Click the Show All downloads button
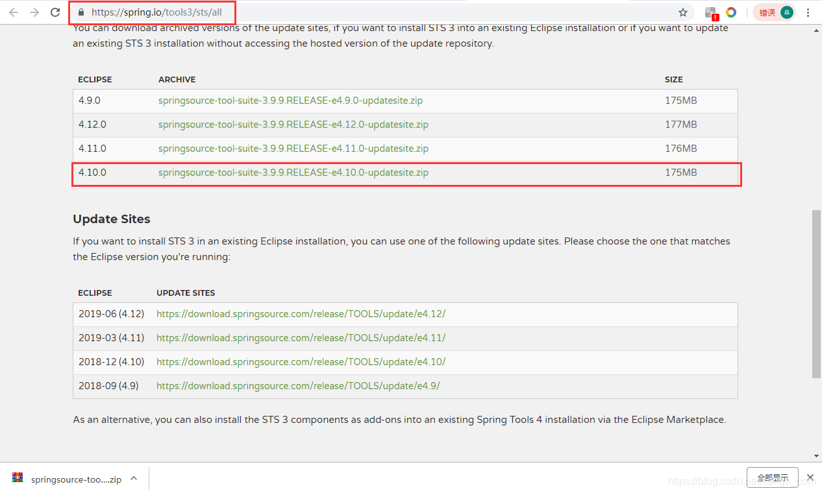822x493 pixels. (x=772, y=478)
